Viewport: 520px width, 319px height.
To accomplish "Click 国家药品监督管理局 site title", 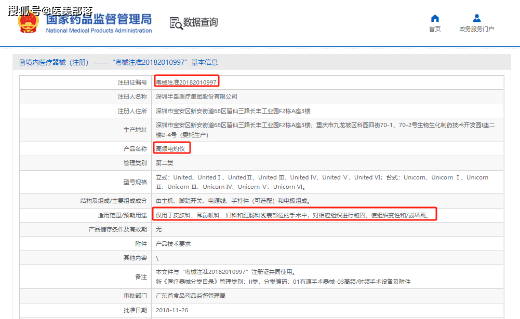I will (99, 19).
